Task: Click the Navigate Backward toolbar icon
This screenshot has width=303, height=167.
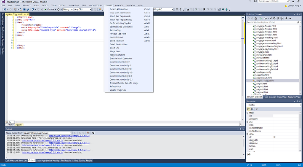Action: (5, 9)
